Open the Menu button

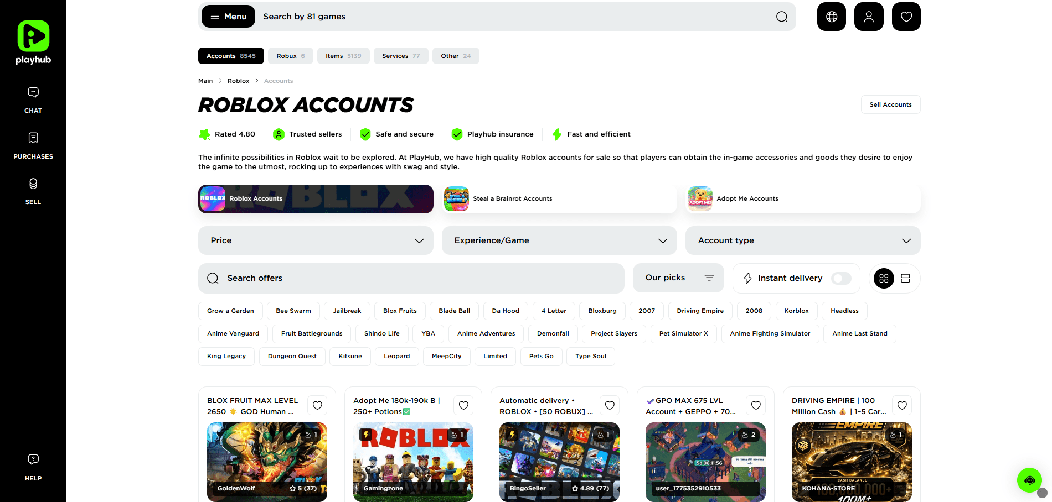tap(228, 17)
